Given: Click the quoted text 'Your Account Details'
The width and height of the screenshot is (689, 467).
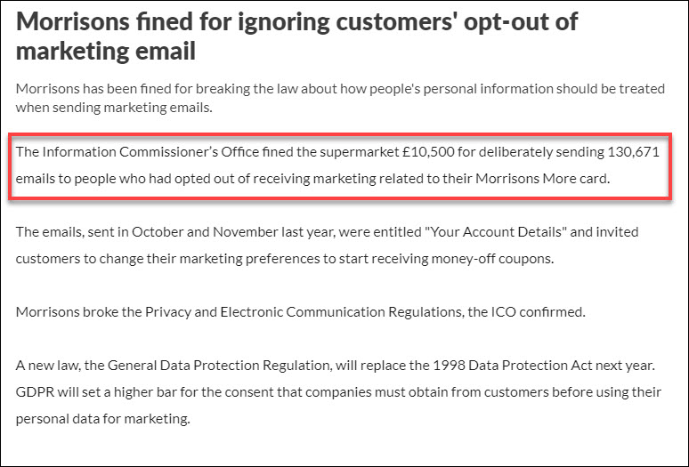Looking at the screenshot, I should tap(496, 232).
